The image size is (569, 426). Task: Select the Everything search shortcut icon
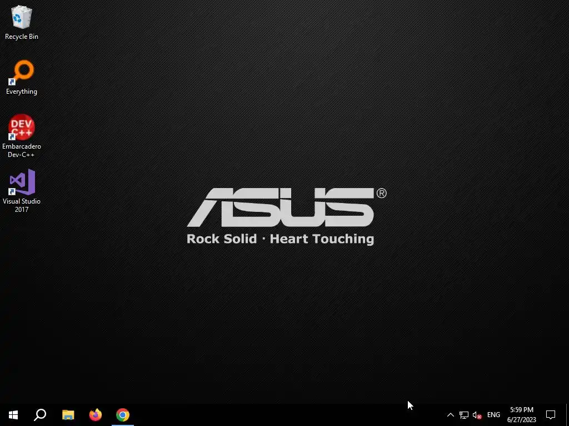[22, 78]
